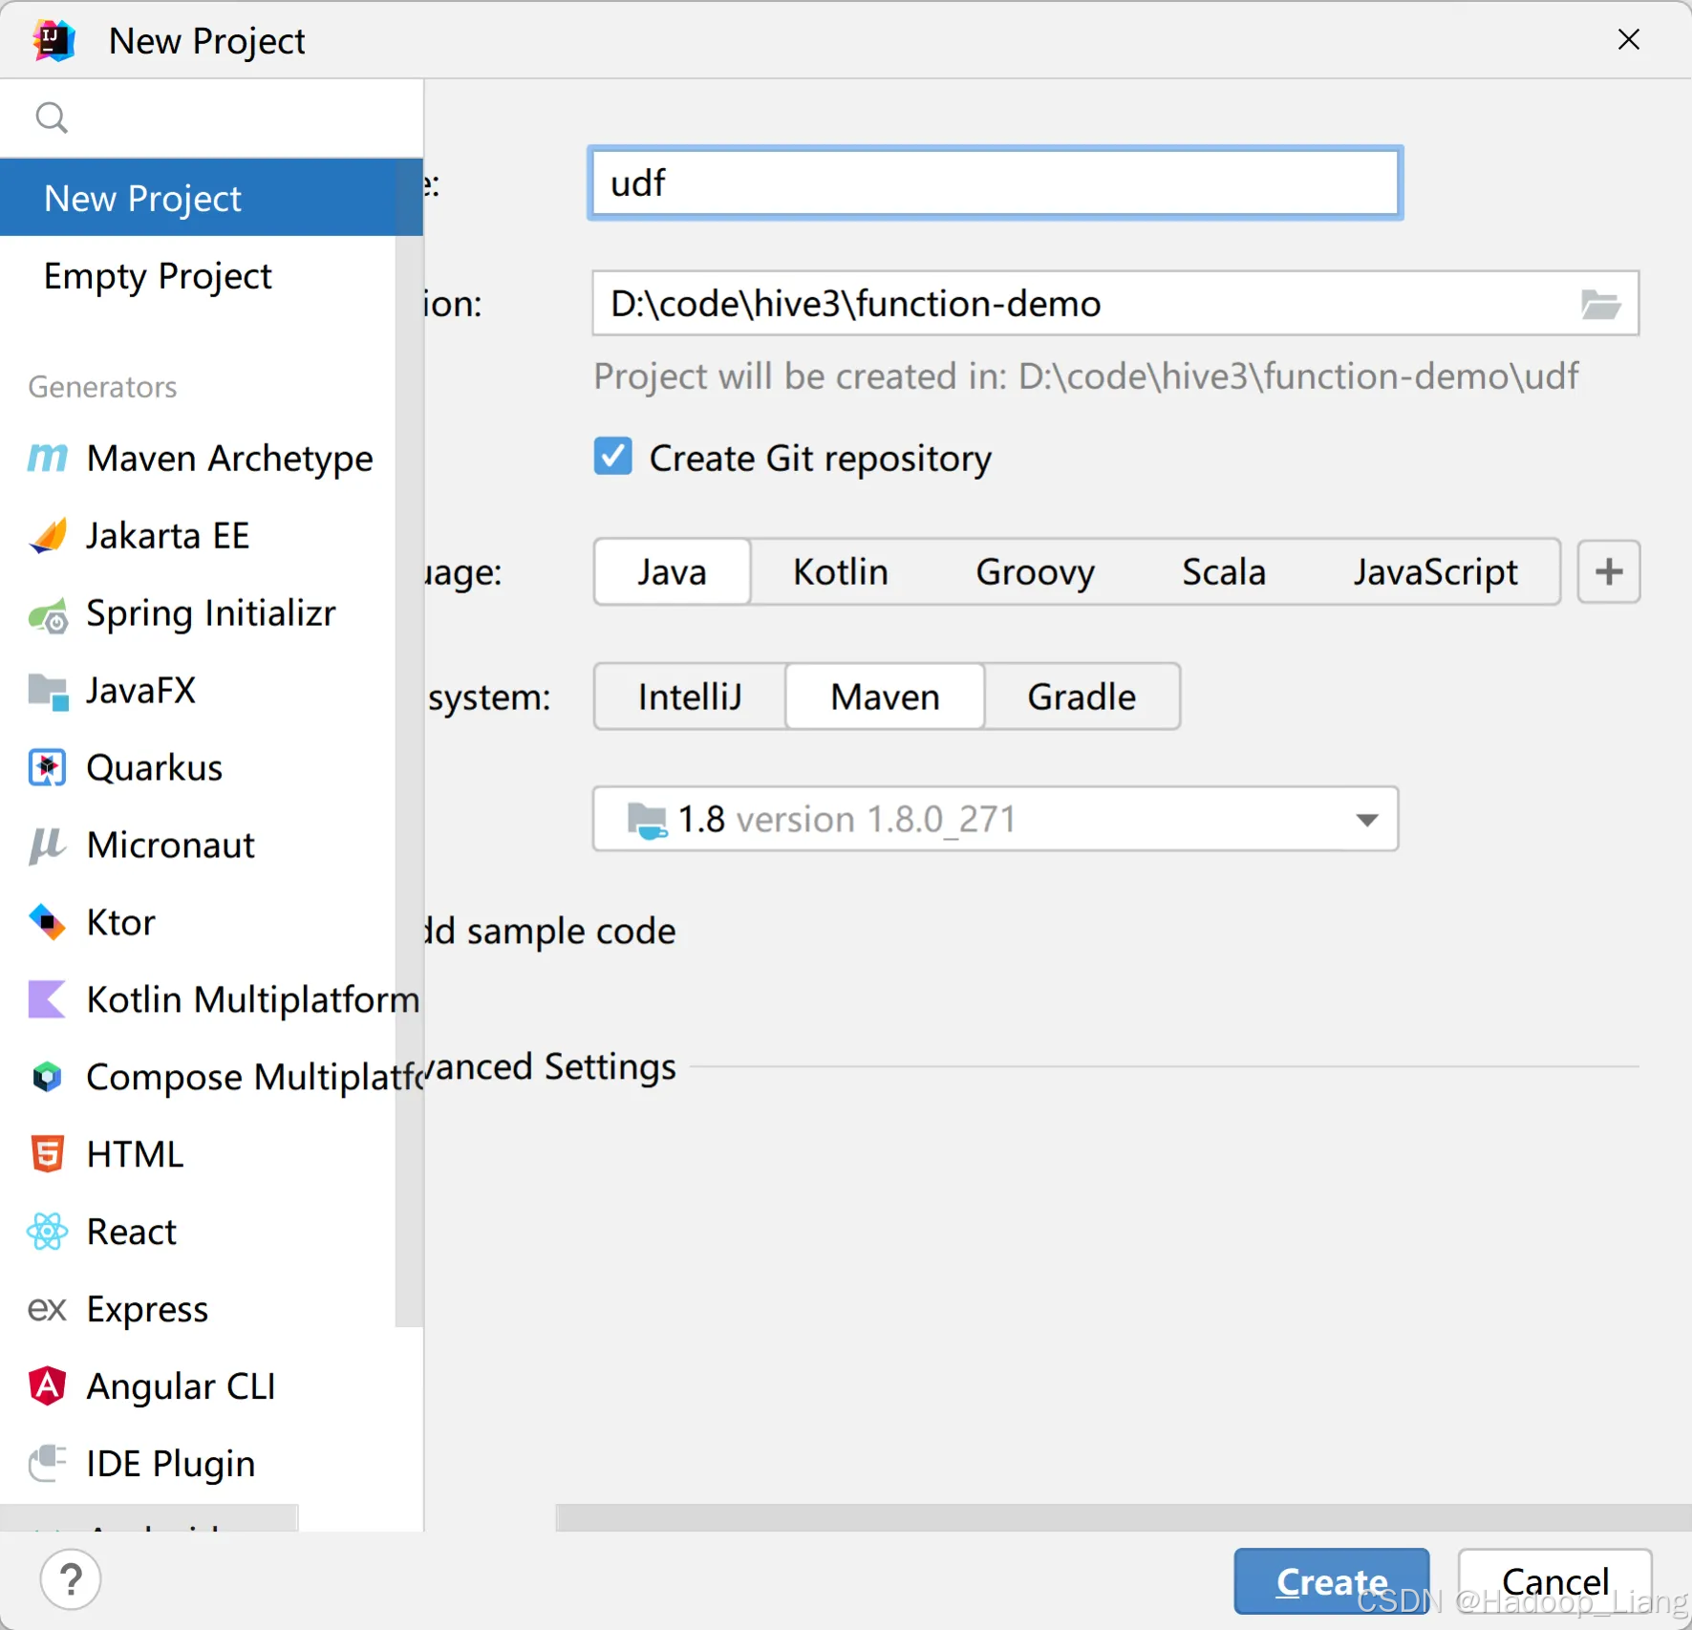
Task: Choose IntelliJ build system
Action: pyautogui.click(x=690, y=697)
